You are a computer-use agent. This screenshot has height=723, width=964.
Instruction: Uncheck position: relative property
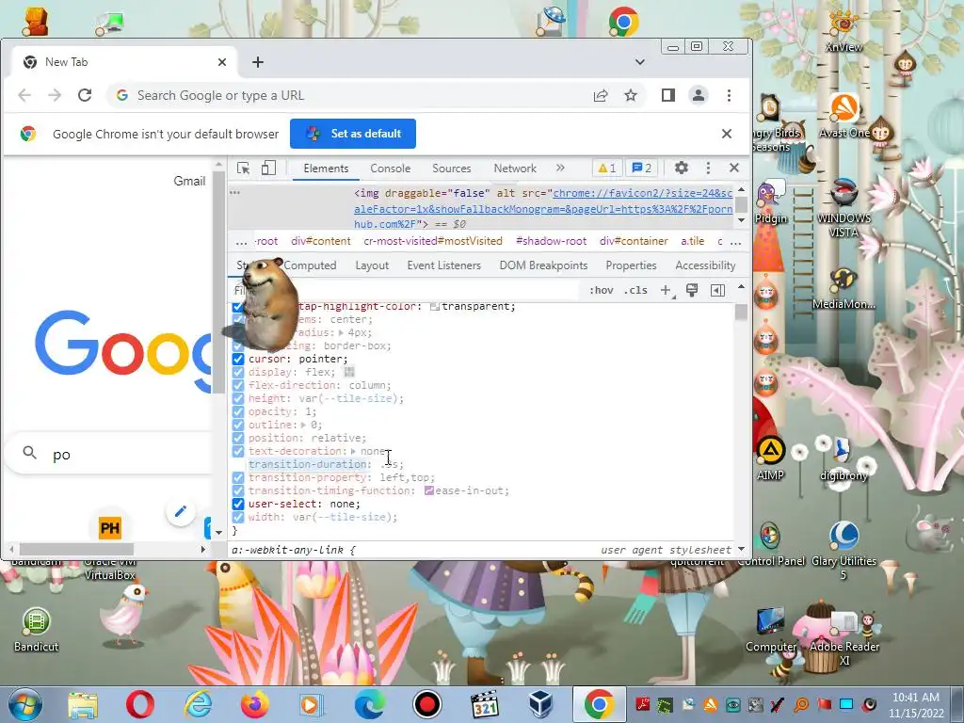238,439
